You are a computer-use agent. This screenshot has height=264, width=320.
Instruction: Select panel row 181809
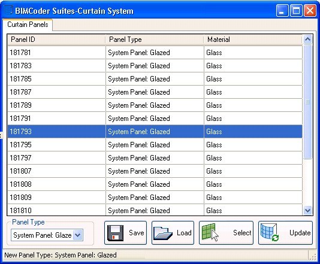[155, 198]
